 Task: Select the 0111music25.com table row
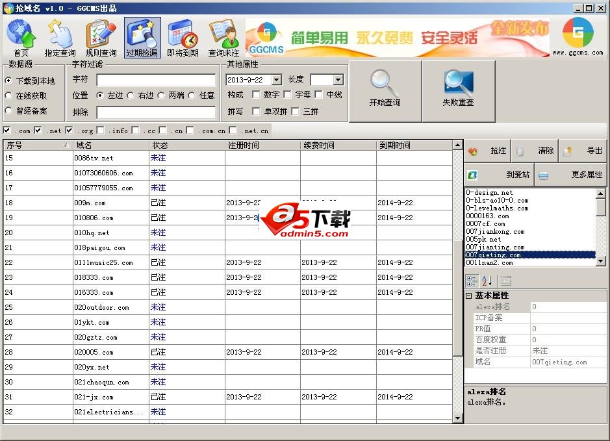pyautogui.click(x=228, y=262)
